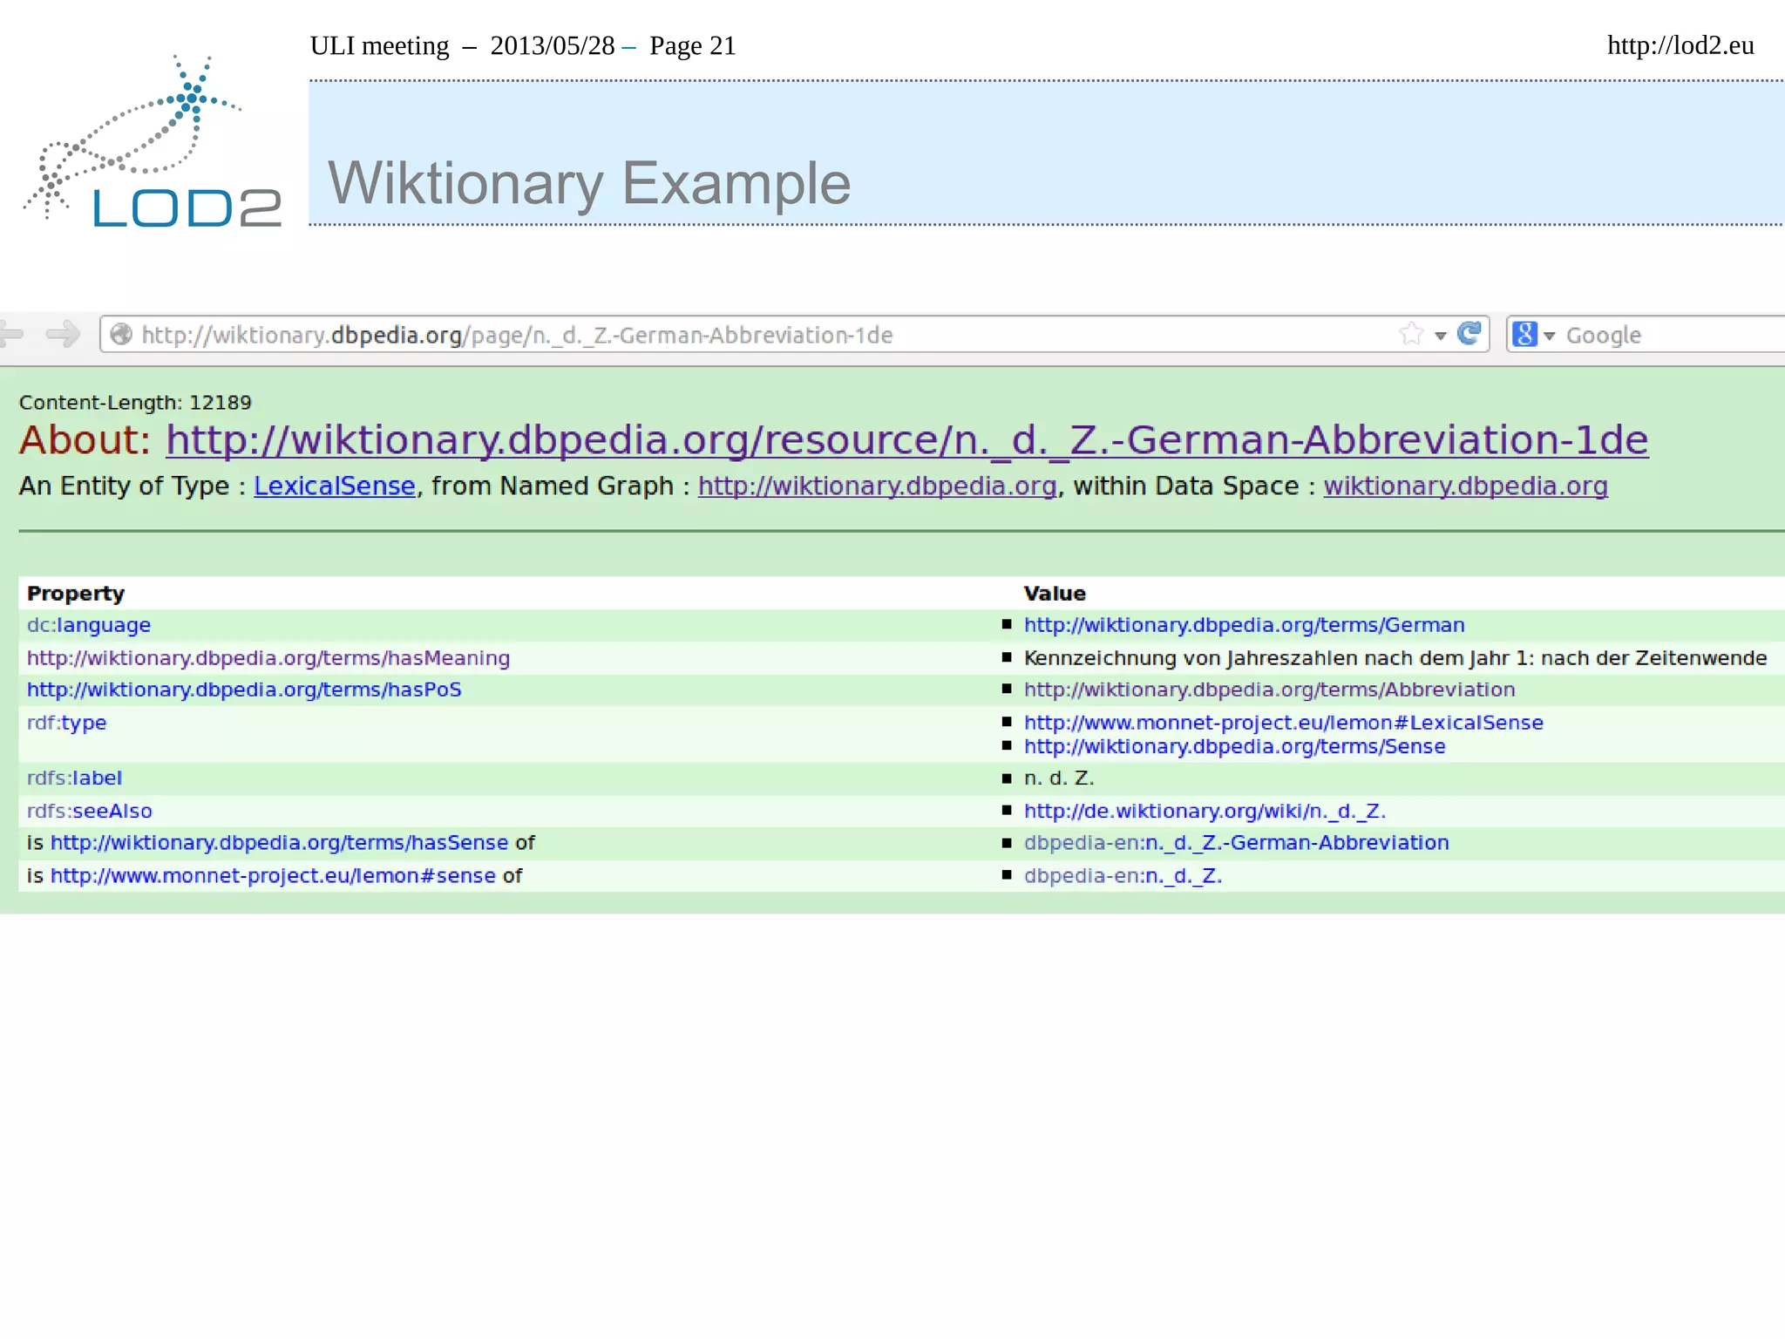Viewport: 1785px width, 1339px height.
Task: Click the Google search input field
Action: [1673, 335]
